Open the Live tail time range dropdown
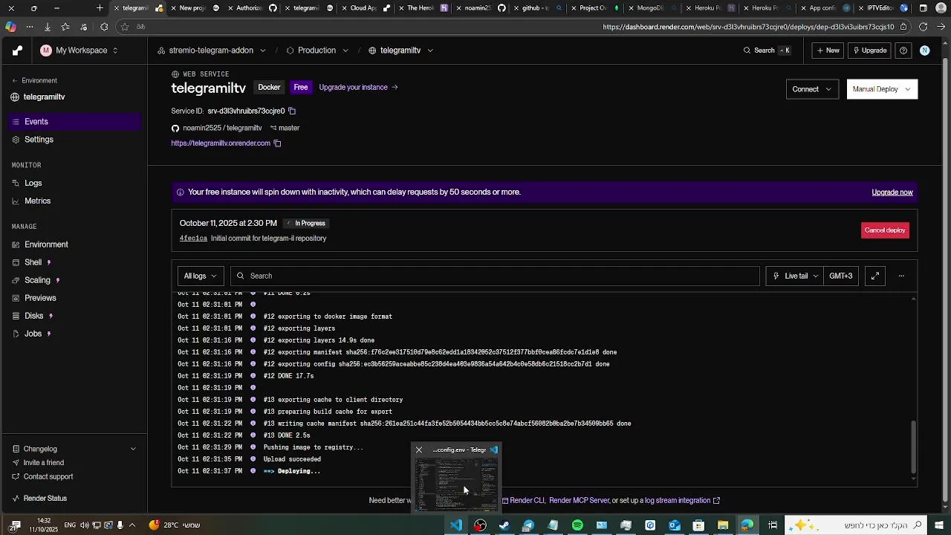Viewport: 951px width, 535px height. [x=795, y=276]
